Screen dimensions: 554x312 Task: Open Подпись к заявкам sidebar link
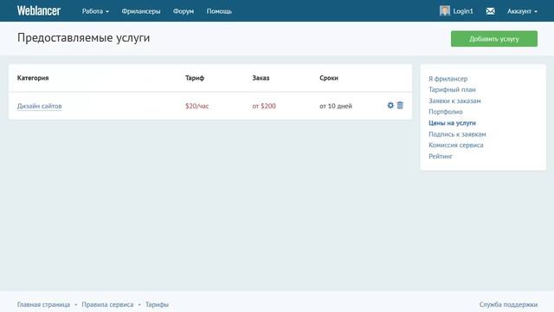pos(457,134)
